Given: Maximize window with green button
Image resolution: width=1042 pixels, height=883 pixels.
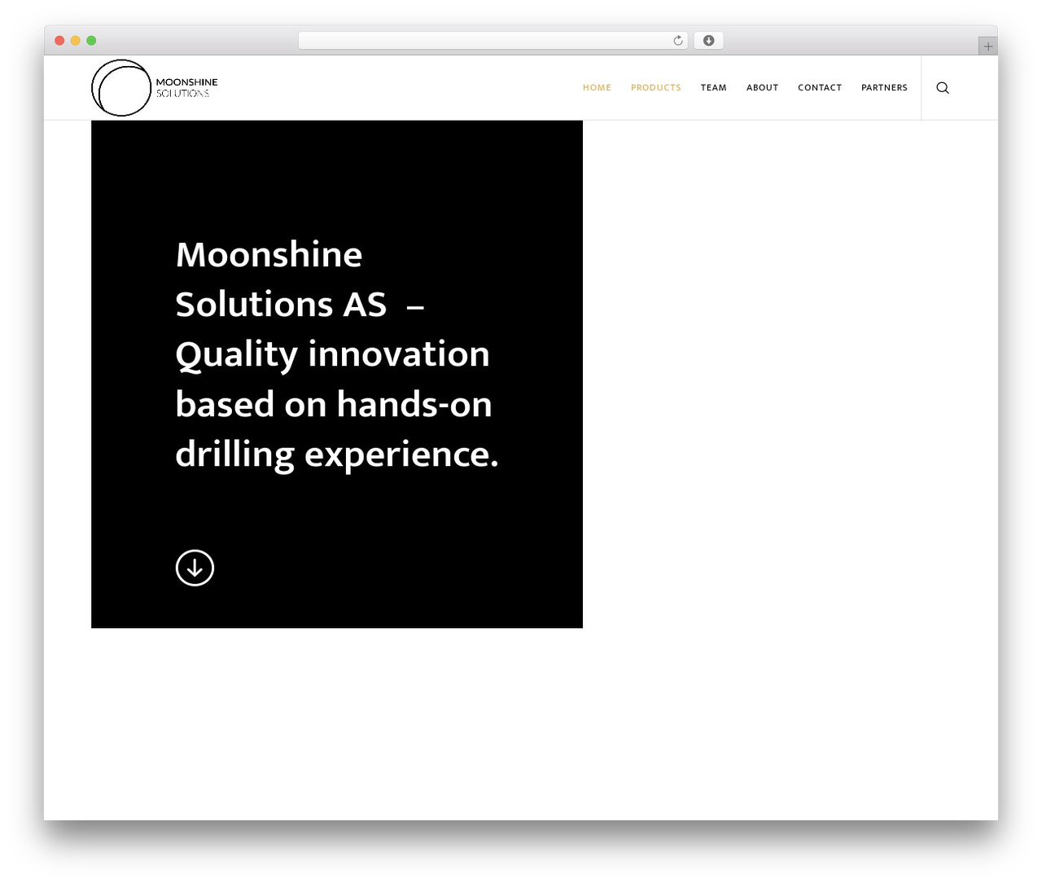Looking at the screenshot, I should (91, 41).
